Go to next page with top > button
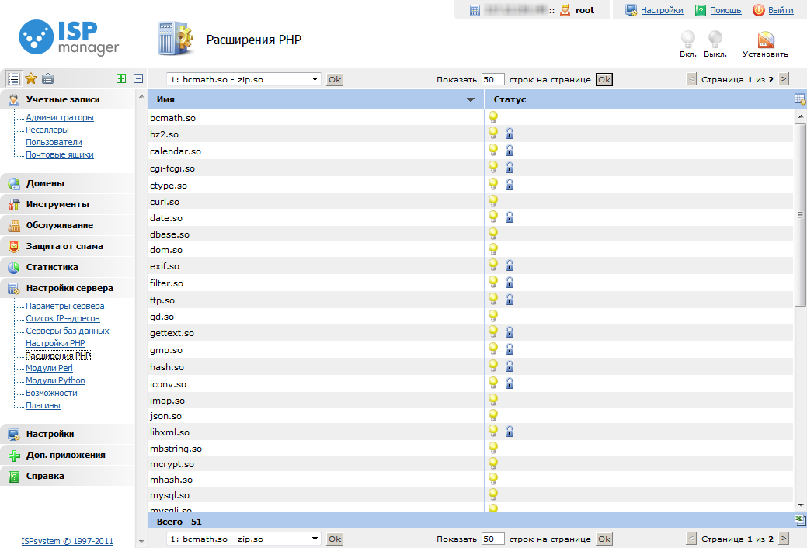 [x=784, y=79]
